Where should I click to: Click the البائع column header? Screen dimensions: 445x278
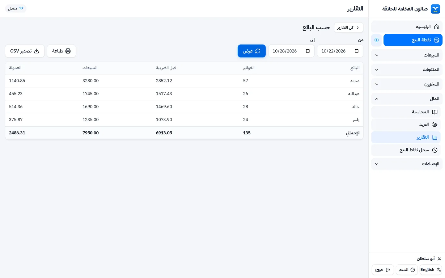click(355, 68)
